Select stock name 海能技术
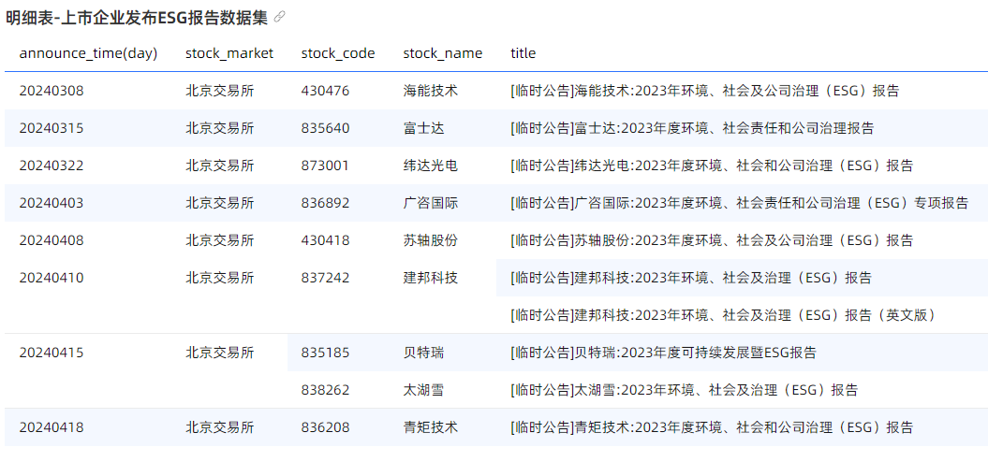The width and height of the screenshot is (988, 476). pyautogui.click(x=431, y=91)
